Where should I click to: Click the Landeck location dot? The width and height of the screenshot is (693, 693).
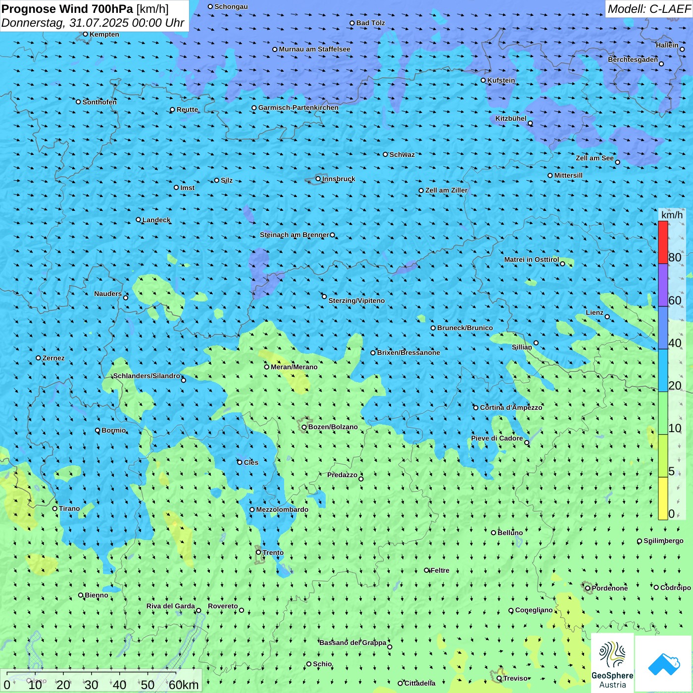[138, 220]
